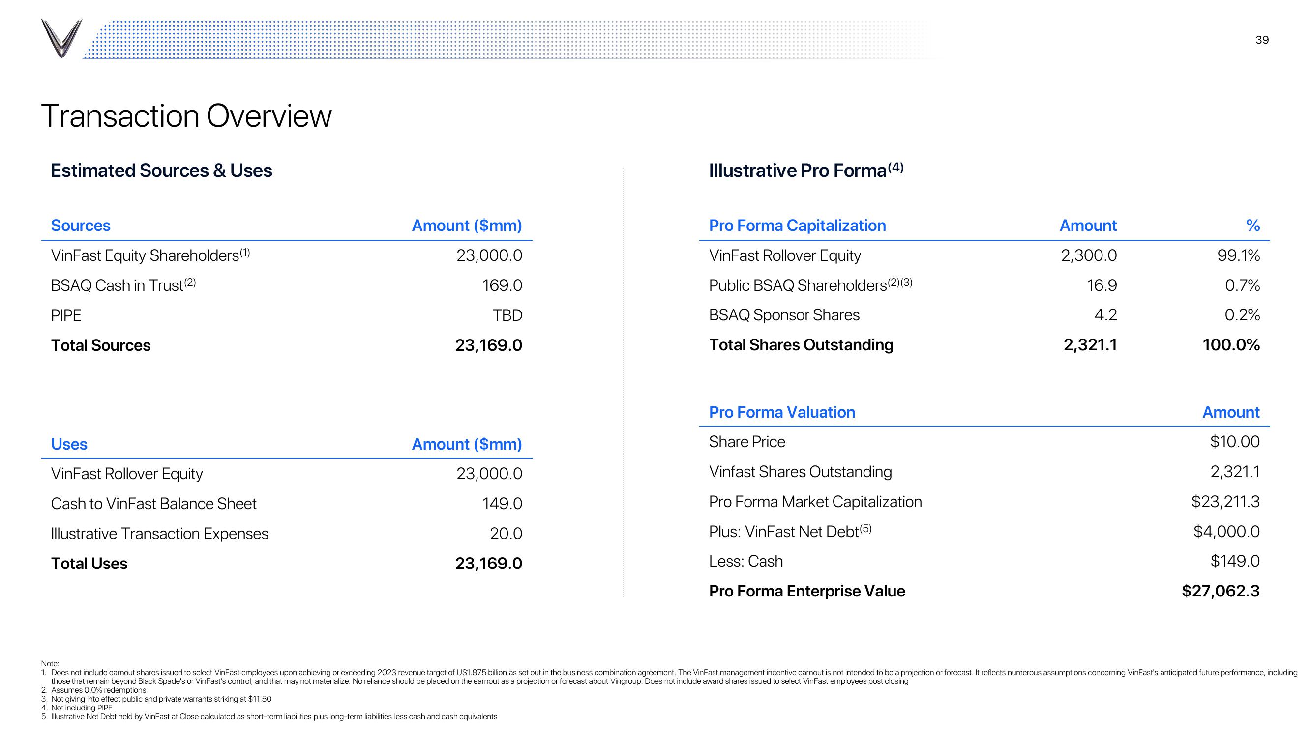This screenshot has height=737, width=1311.
Task: Click the Uses column header
Action: (x=69, y=444)
